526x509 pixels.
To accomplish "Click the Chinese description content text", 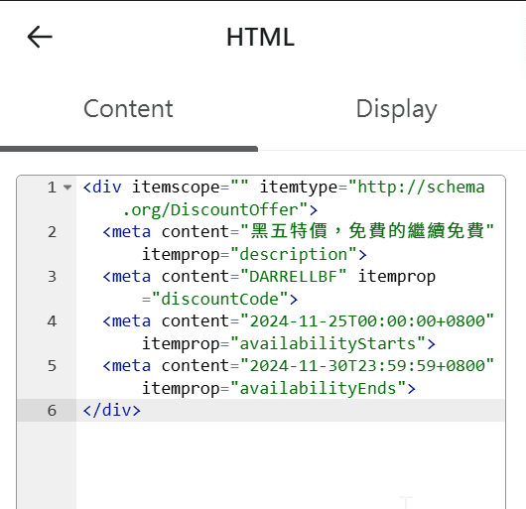I will point(367,231).
